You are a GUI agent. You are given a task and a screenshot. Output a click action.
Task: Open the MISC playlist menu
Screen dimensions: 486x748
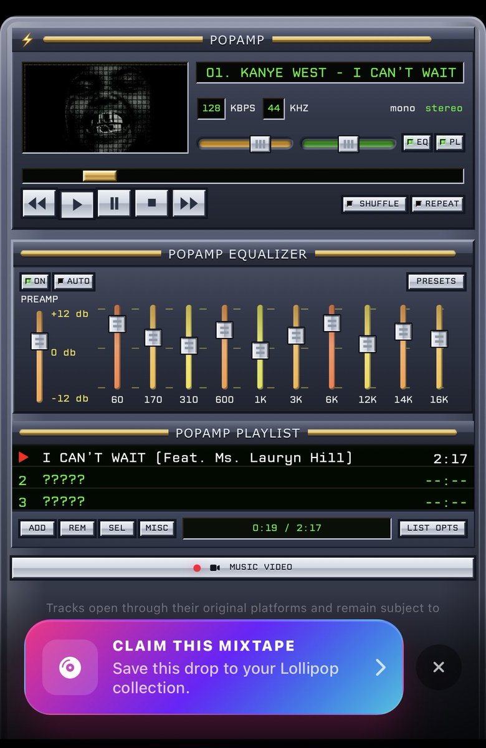tap(157, 528)
